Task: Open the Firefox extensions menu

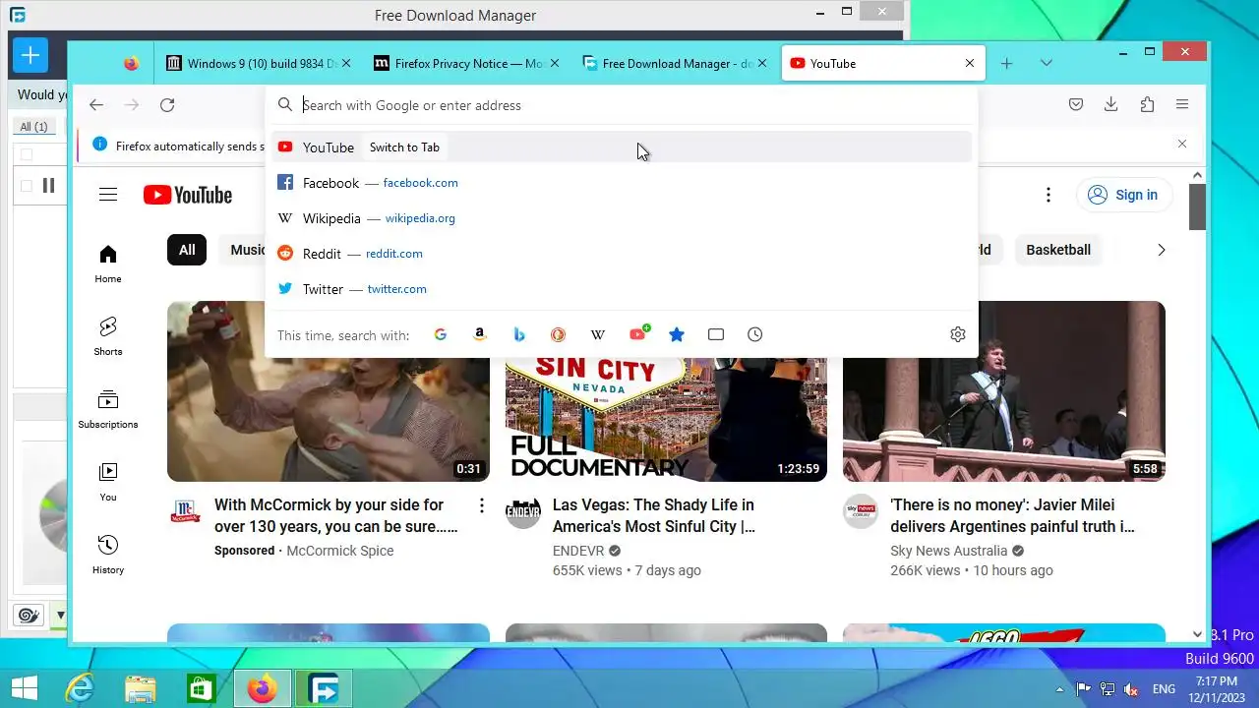Action: pos(1147,104)
